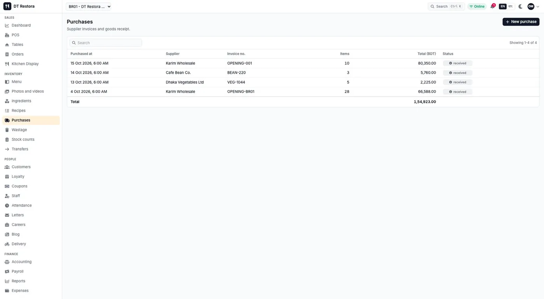Click the Menu book icon
The width and height of the screenshot is (544, 299).
point(7,82)
